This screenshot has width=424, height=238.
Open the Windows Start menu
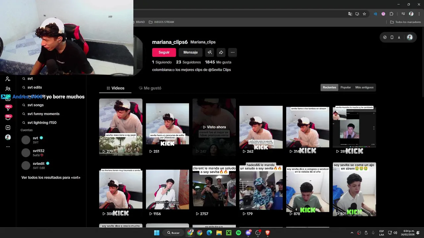tap(157, 233)
